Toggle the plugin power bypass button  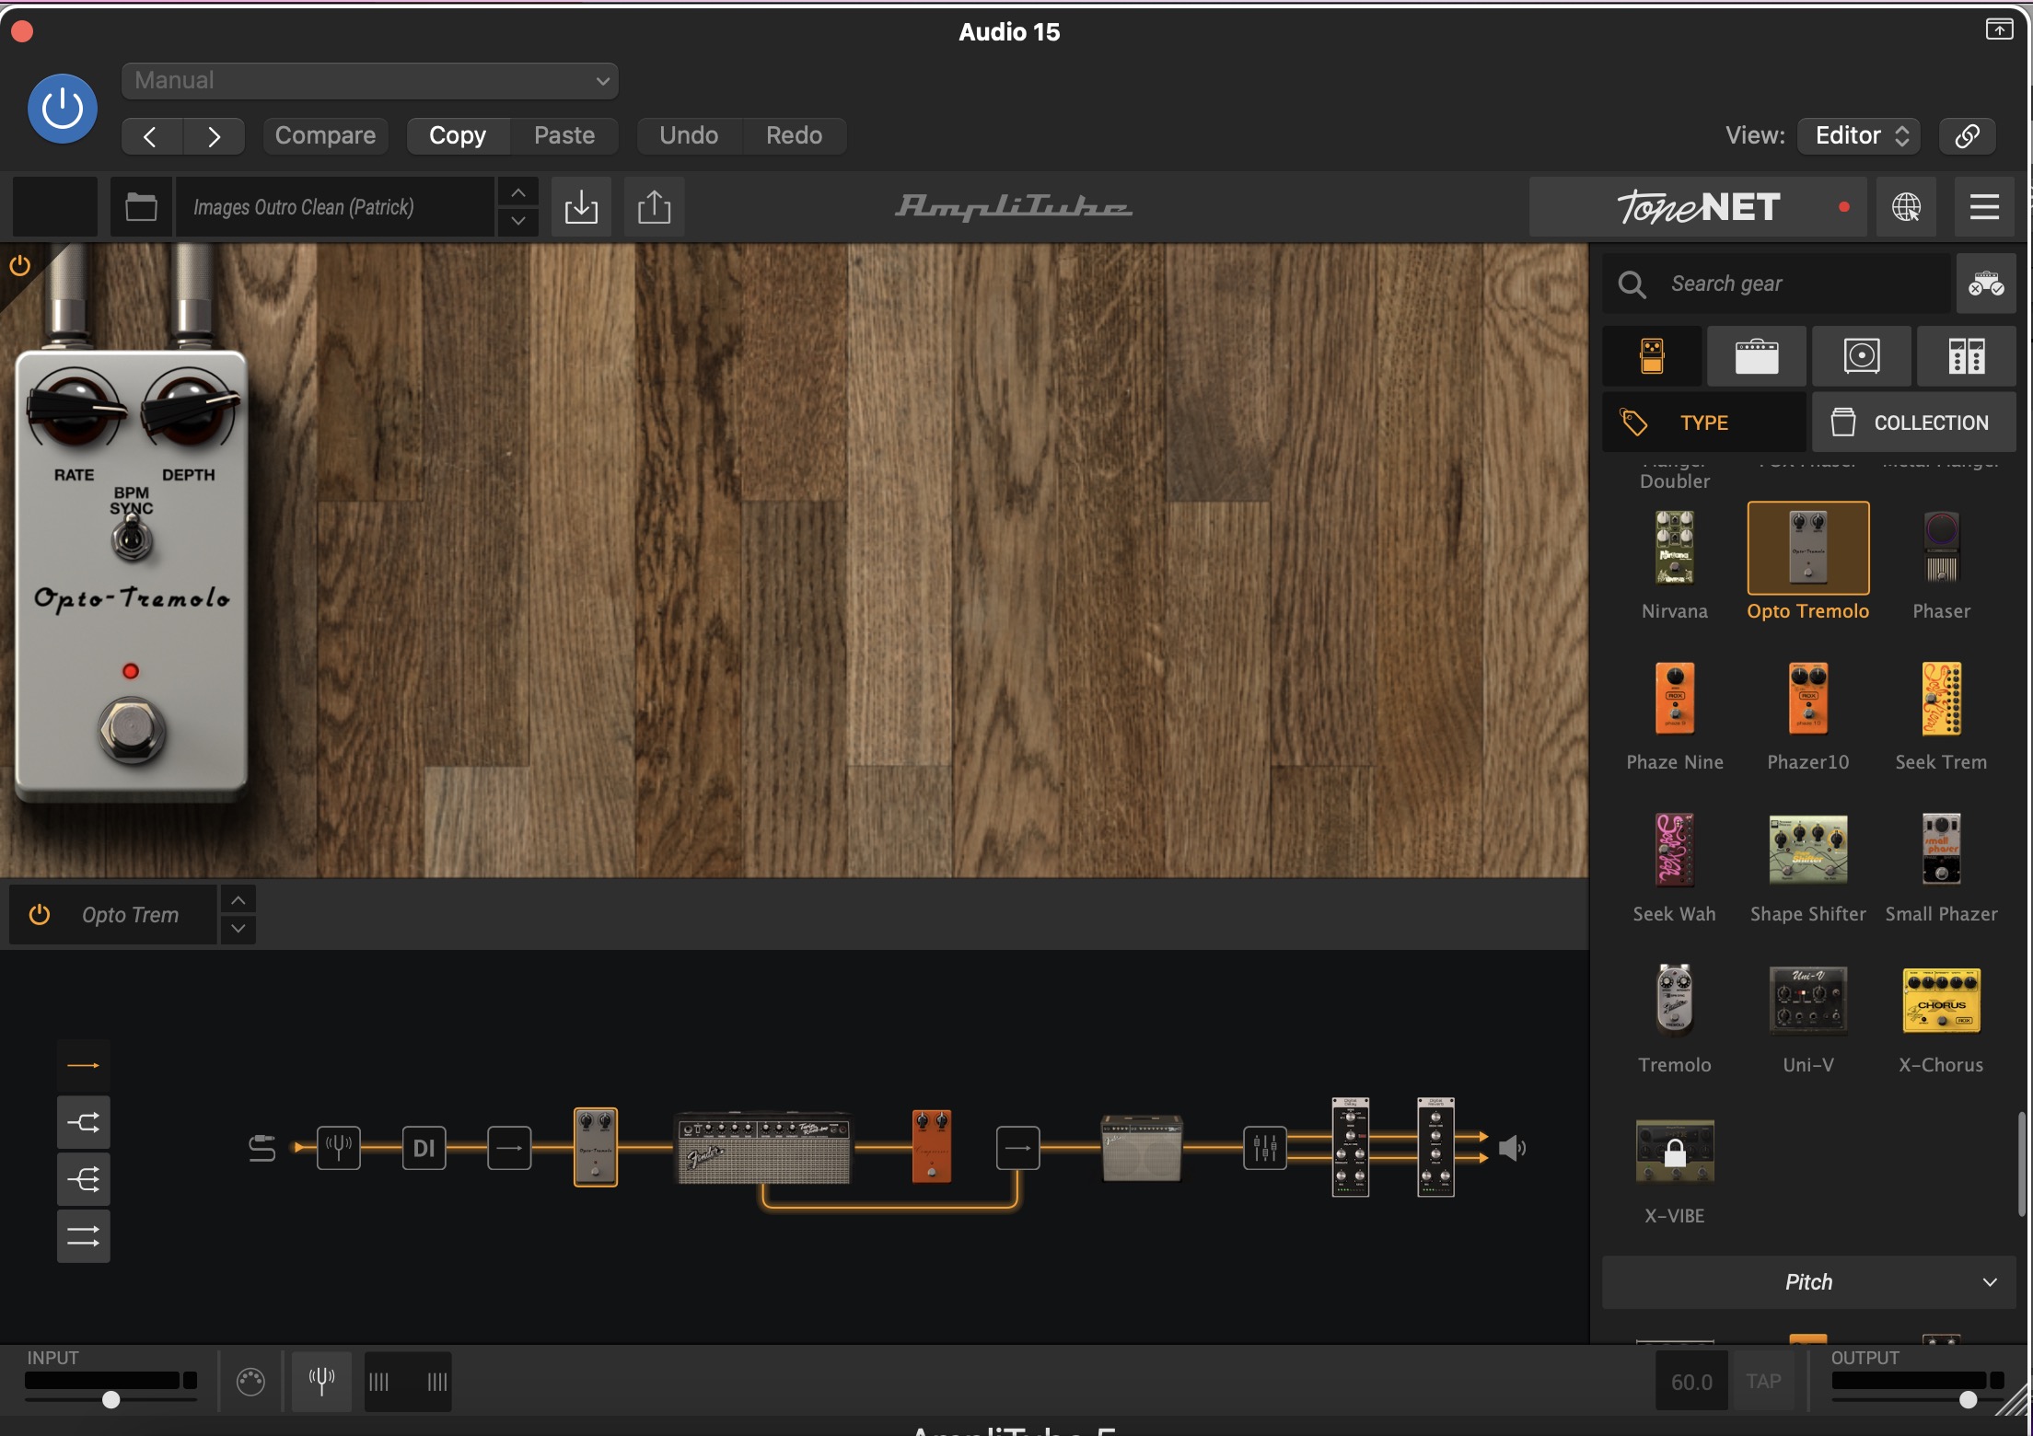point(63,109)
